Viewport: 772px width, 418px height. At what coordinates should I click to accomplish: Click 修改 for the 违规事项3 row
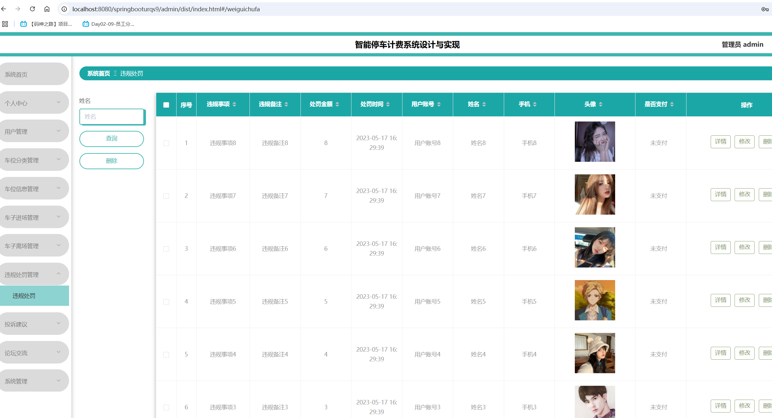pos(745,406)
